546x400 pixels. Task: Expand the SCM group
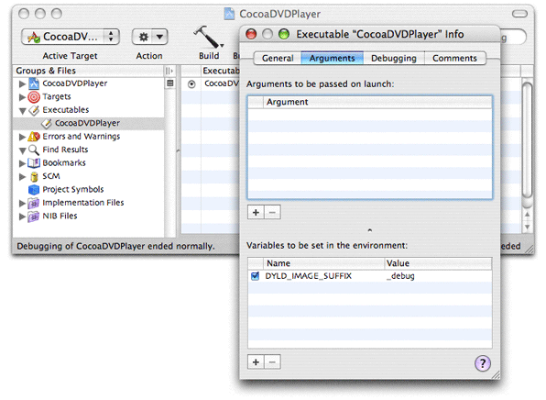coord(22,176)
